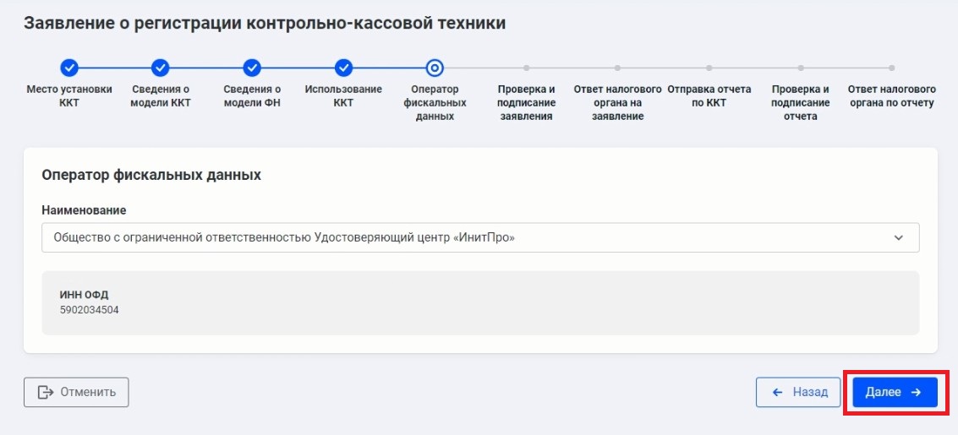The image size is (958, 435).
Task: Click the completed 'Место установки ККТ' step checkmark
Action: click(x=69, y=68)
